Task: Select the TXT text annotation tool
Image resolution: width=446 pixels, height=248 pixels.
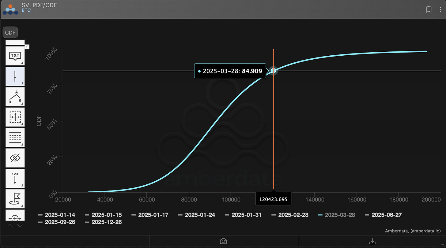Action: [x=15, y=56]
